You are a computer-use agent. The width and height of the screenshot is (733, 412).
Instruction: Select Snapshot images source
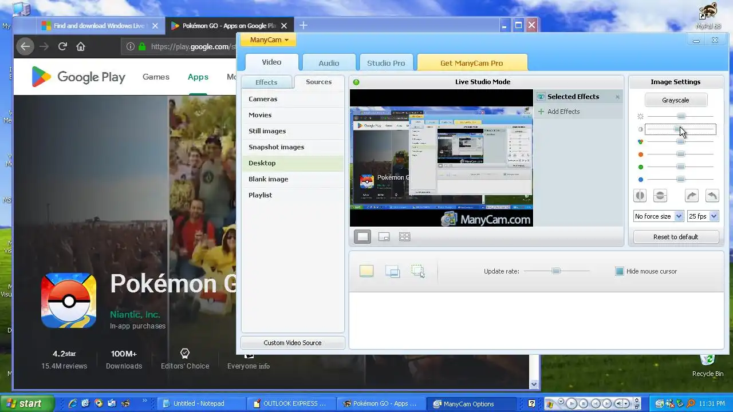(x=293, y=147)
